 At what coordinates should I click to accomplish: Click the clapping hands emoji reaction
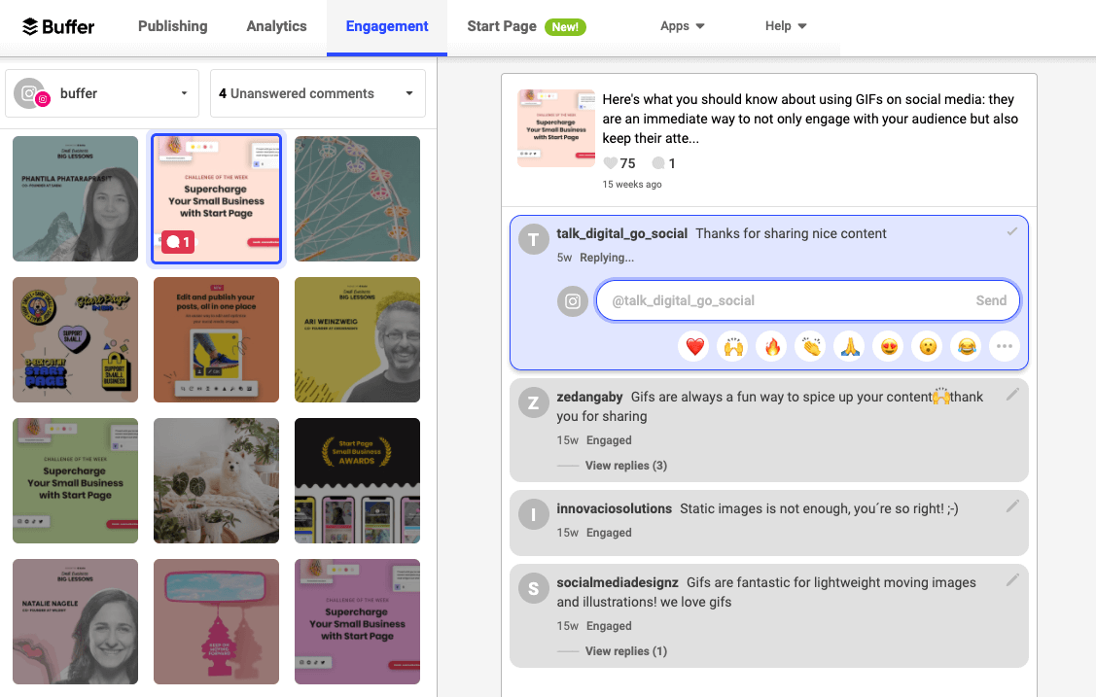tap(810, 346)
